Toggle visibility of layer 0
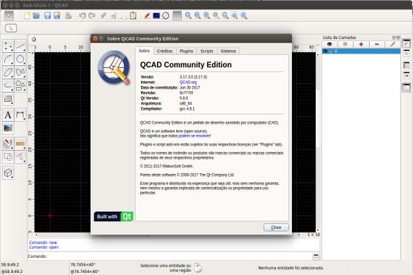This screenshot has height=275, width=413. click(x=326, y=52)
